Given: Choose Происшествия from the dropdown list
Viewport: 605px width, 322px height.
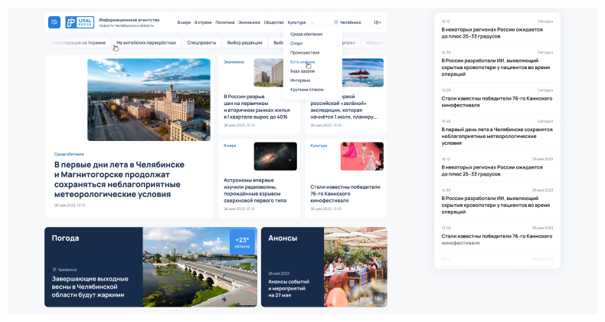Looking at the screenshot, I should pos(305,52).
